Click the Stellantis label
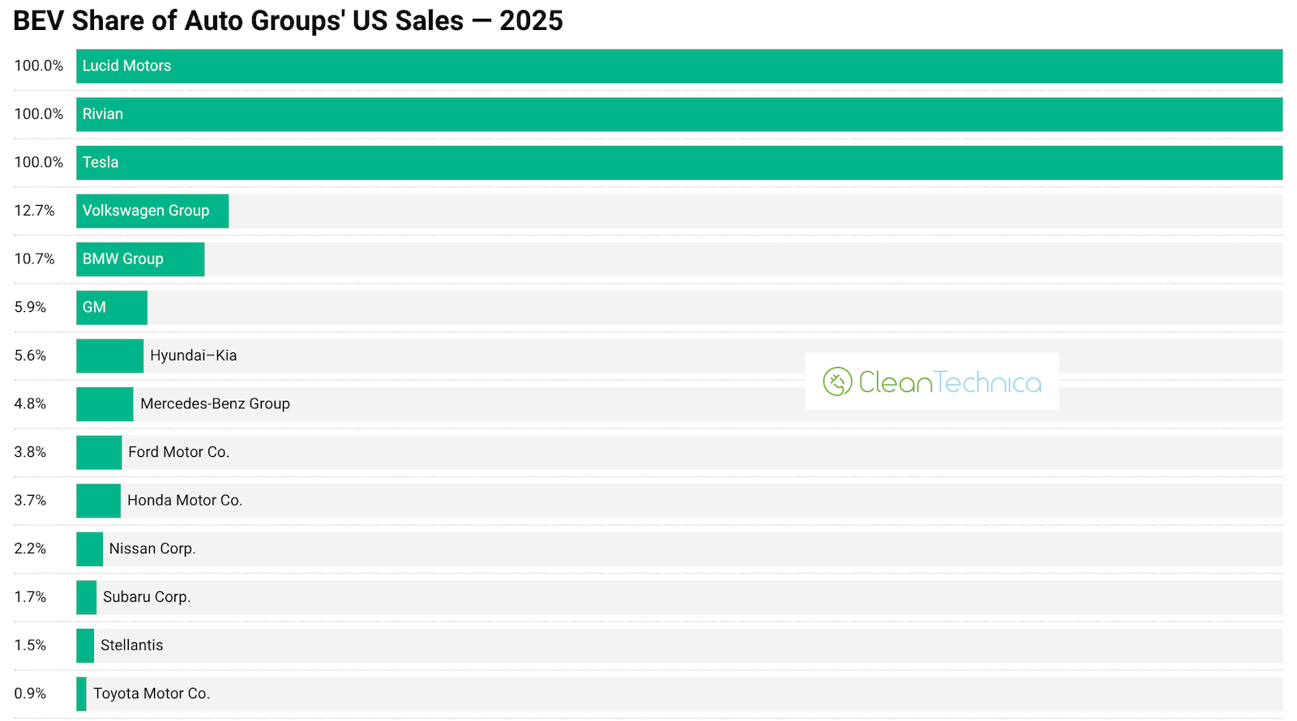1297x721 pixels. coord(131,646)
